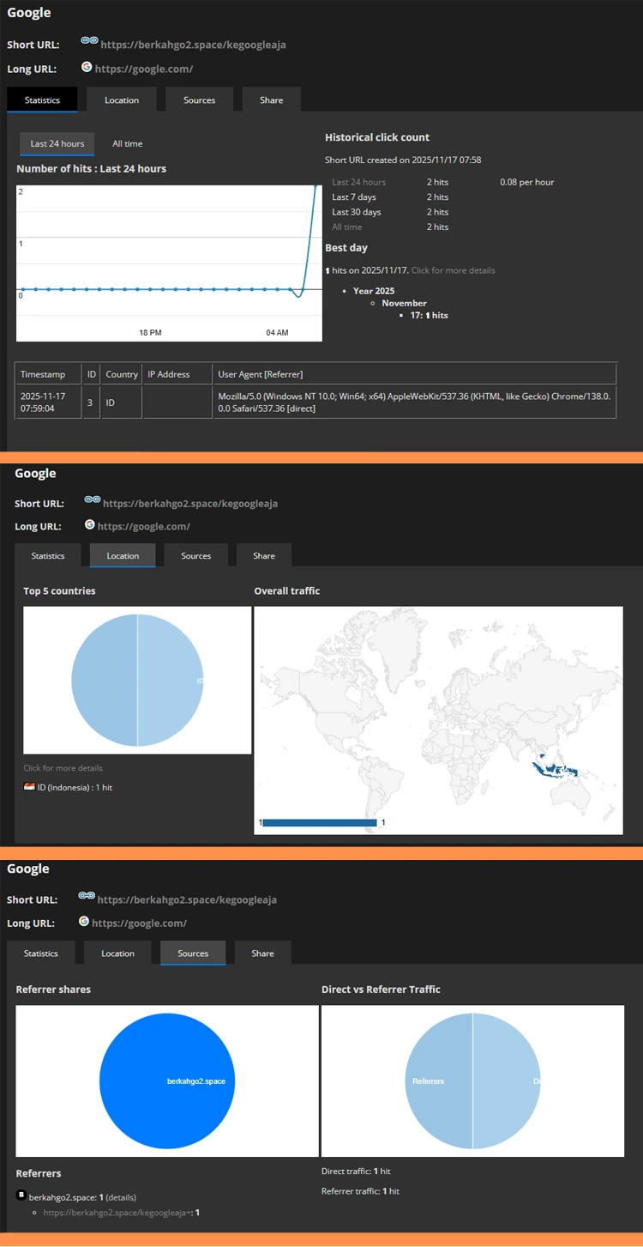Click the Referrers slice of the traffic pie
The image size is (643, 1247).
[x=438, y=1081]
